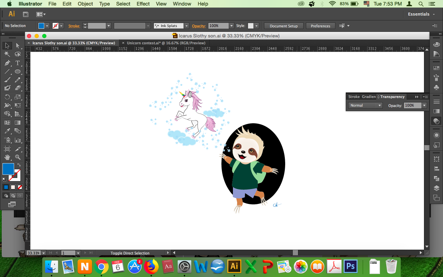Open the Effect menu

[x=143, y=4]
